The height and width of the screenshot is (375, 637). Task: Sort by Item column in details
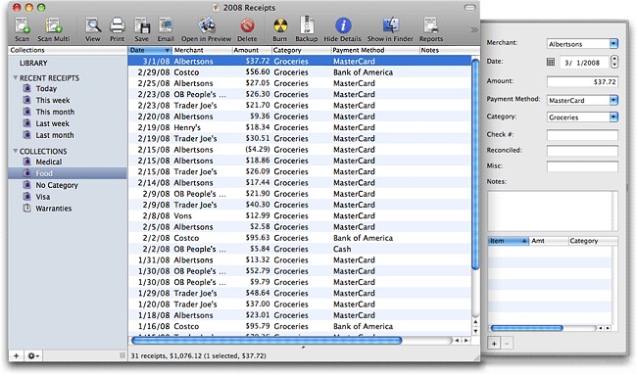click(x=508, y=241)
